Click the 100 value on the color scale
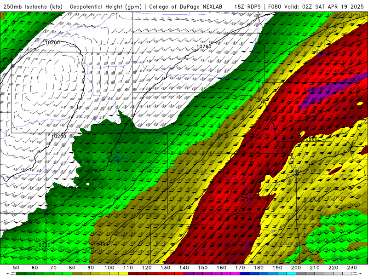 109,268
